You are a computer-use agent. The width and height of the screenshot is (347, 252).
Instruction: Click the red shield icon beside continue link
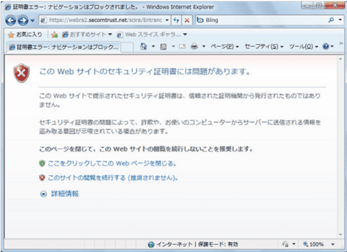point(42,178)
